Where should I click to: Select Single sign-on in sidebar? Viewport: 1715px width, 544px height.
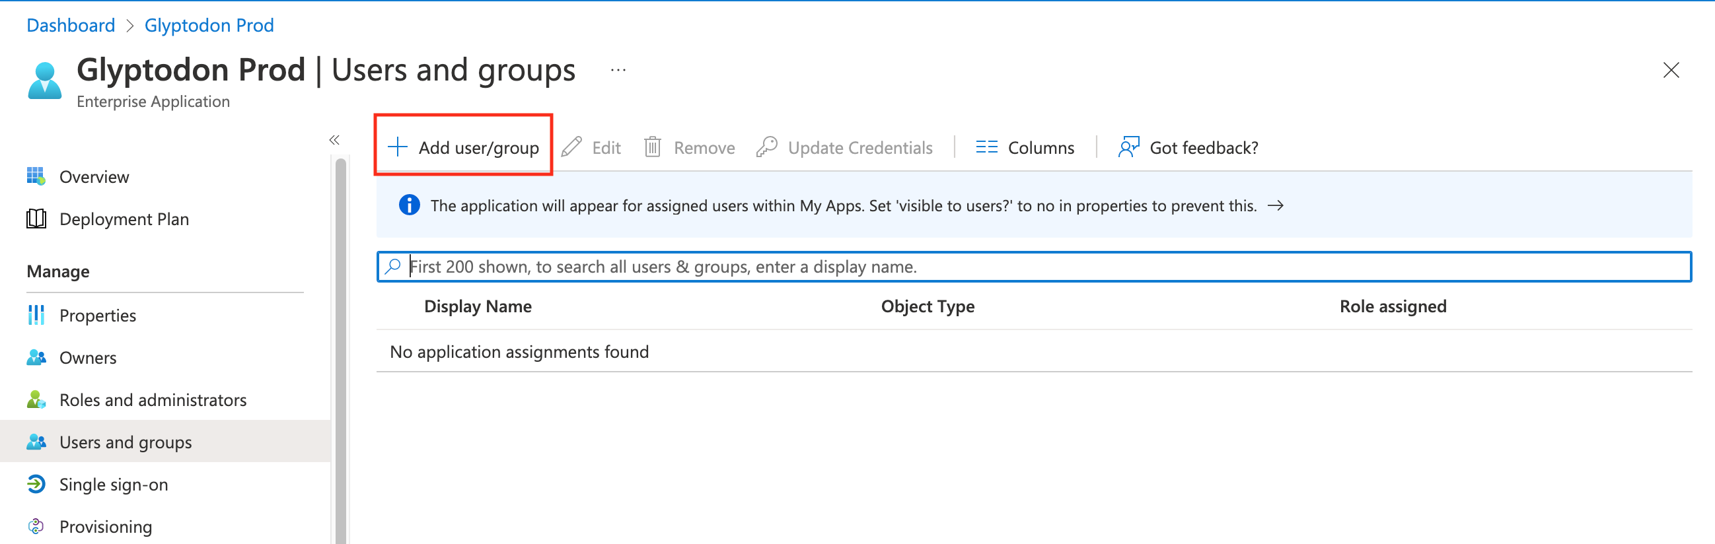point(113,484)
